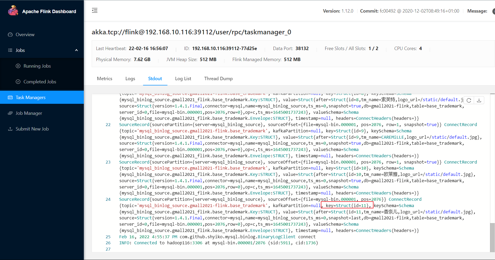The width and height of the screenshot is (495, 260).
Task: Collapse the Jobs submenu chevron
Action: [76, 50]
